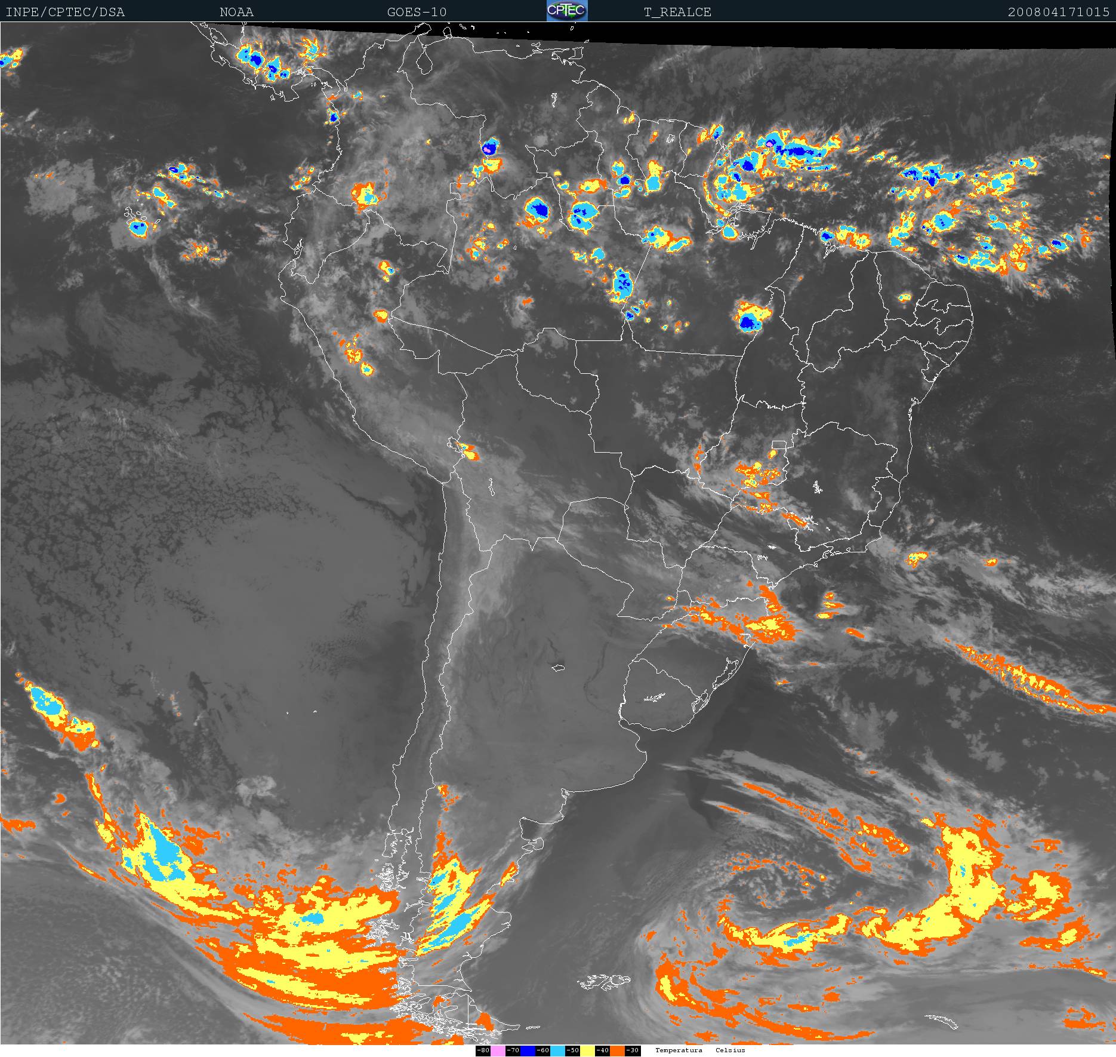The width and height of the screenshot is (1116, 1057).
Task: Click the -70 legend value
Action: click(x=513, y=1050)
